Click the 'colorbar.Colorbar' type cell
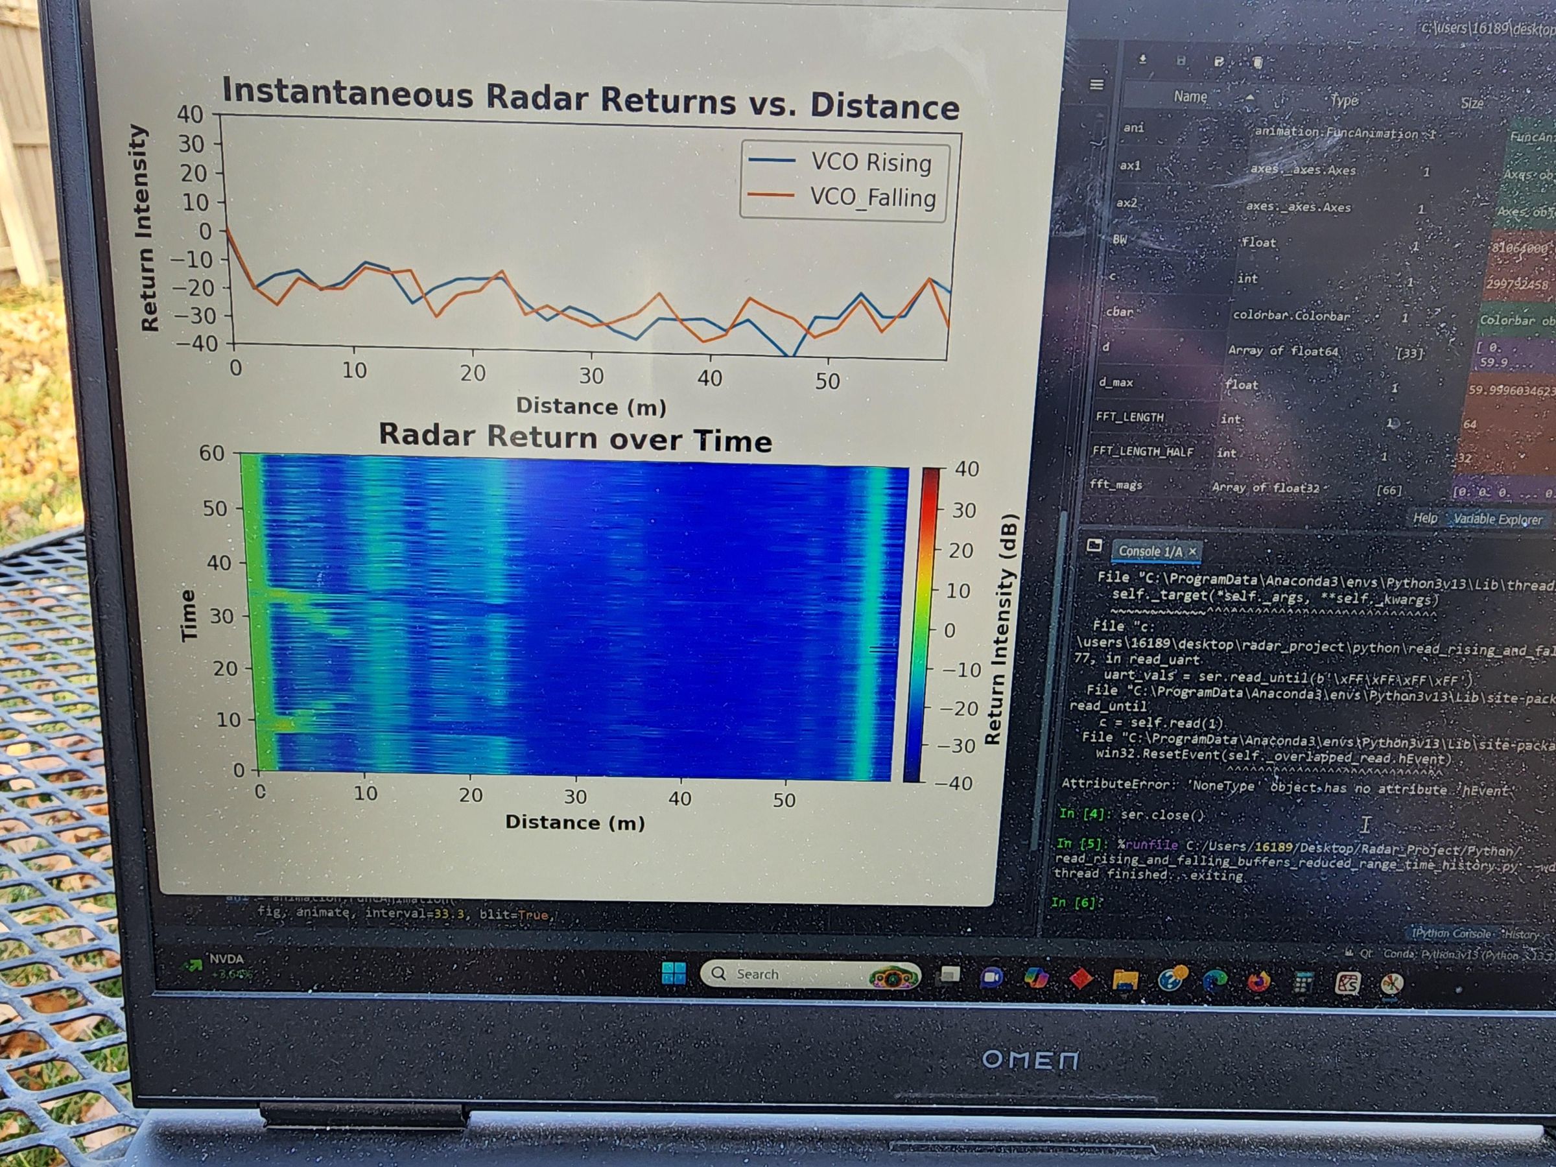This screenshot has width=1556, height=1167. [1291, 315]
